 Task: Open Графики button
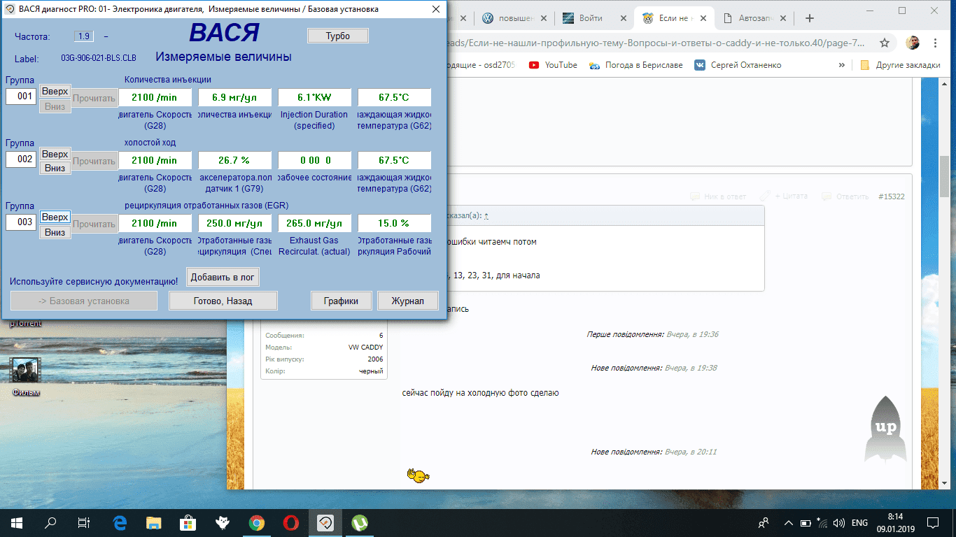[x=342, y=301]
